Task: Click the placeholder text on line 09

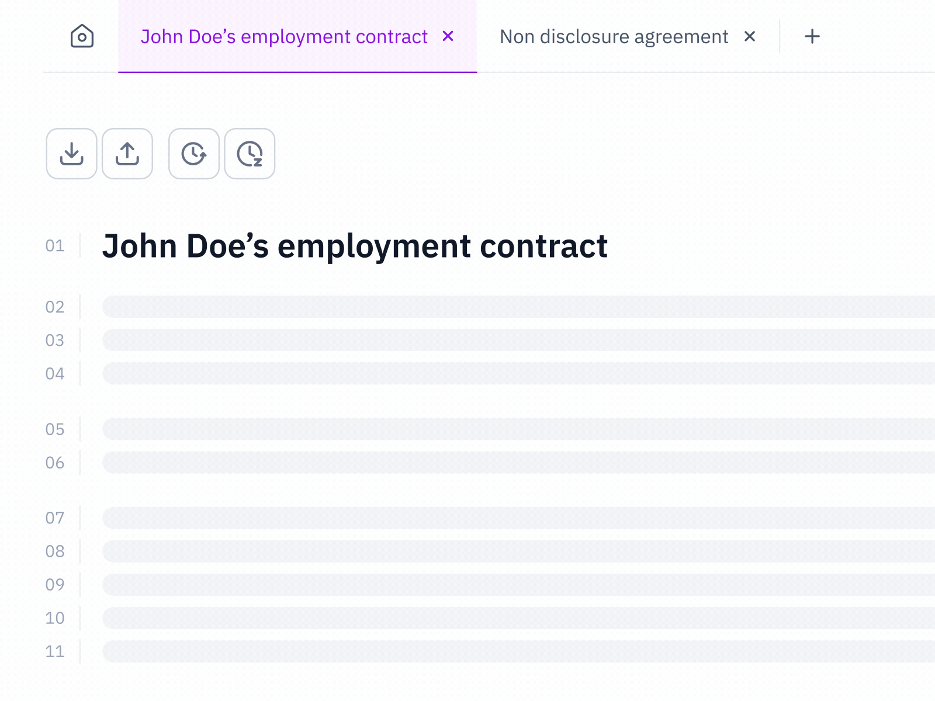Action: pyautogui.click(x=514, y=585)
